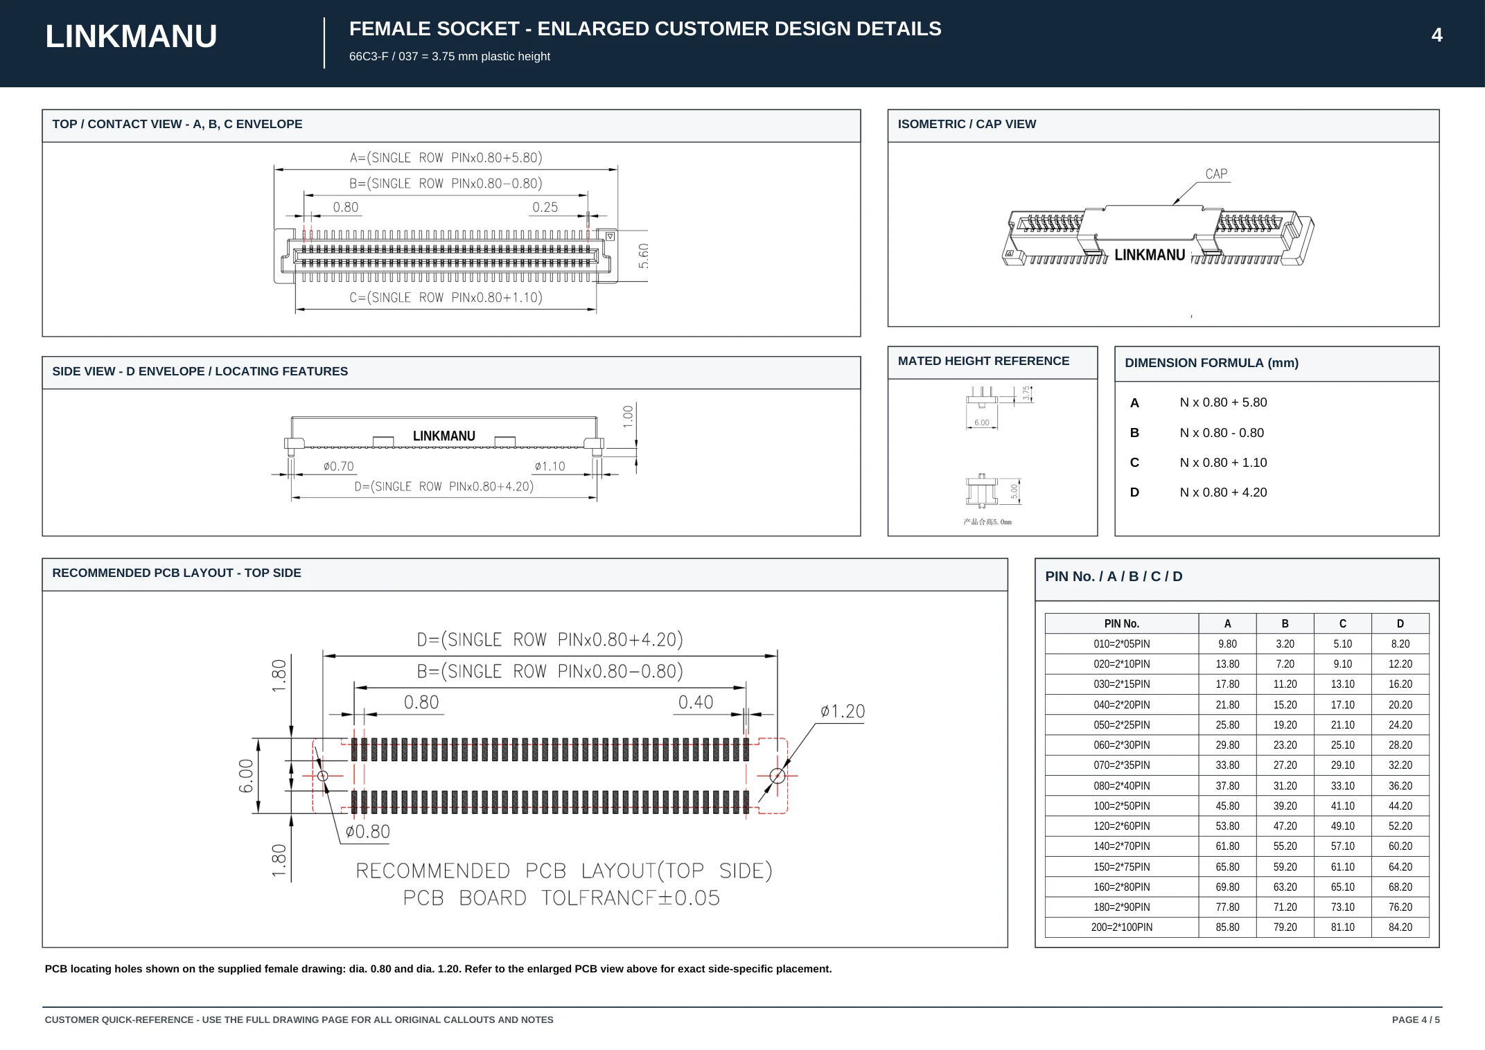Click the table row 060=2*30PIN
The width and height of the screenshot is (1485, 1050).
coord(1237,745)
